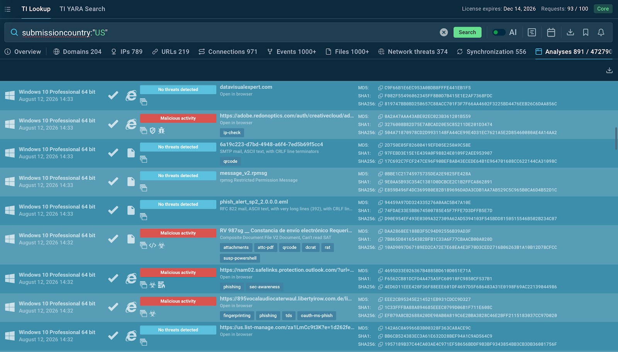
Task: Click the attachments tag
Action: point(236,247)
